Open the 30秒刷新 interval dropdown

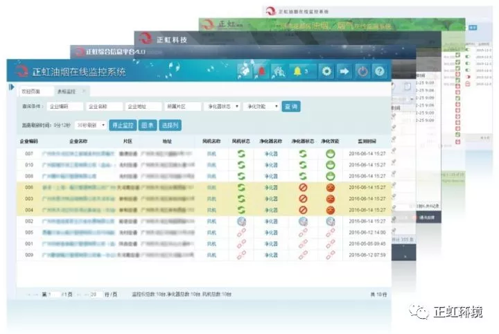[91, 125]
